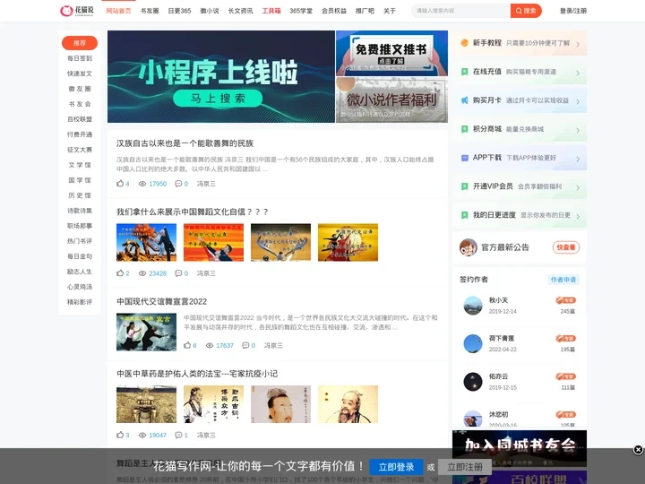The width and height of the screenshot is (645, 484).
Task: Expand the 在线充值 chevron arrow
Action: tap(578, 73)
